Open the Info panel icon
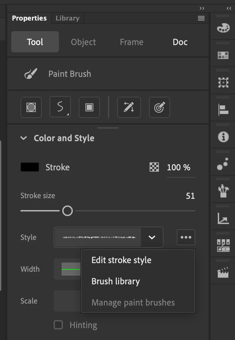Screen dimensions: 235x340 coord(223,137)
